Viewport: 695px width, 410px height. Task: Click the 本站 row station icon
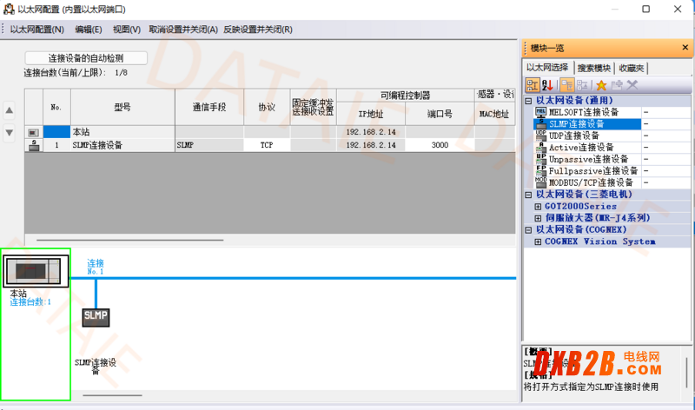pos(34,133)
